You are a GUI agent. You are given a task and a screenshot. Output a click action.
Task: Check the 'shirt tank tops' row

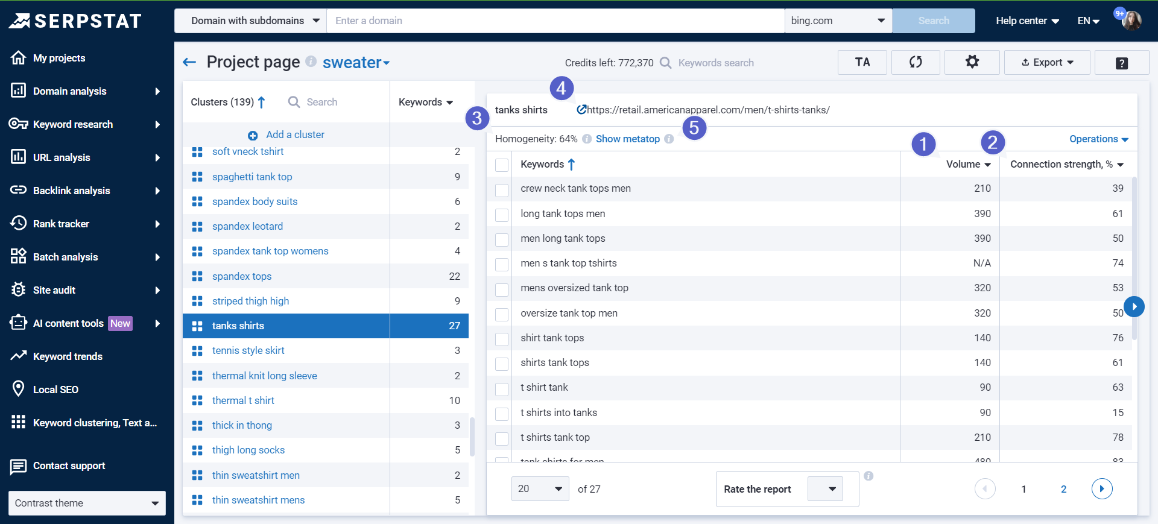coord(502,339)
